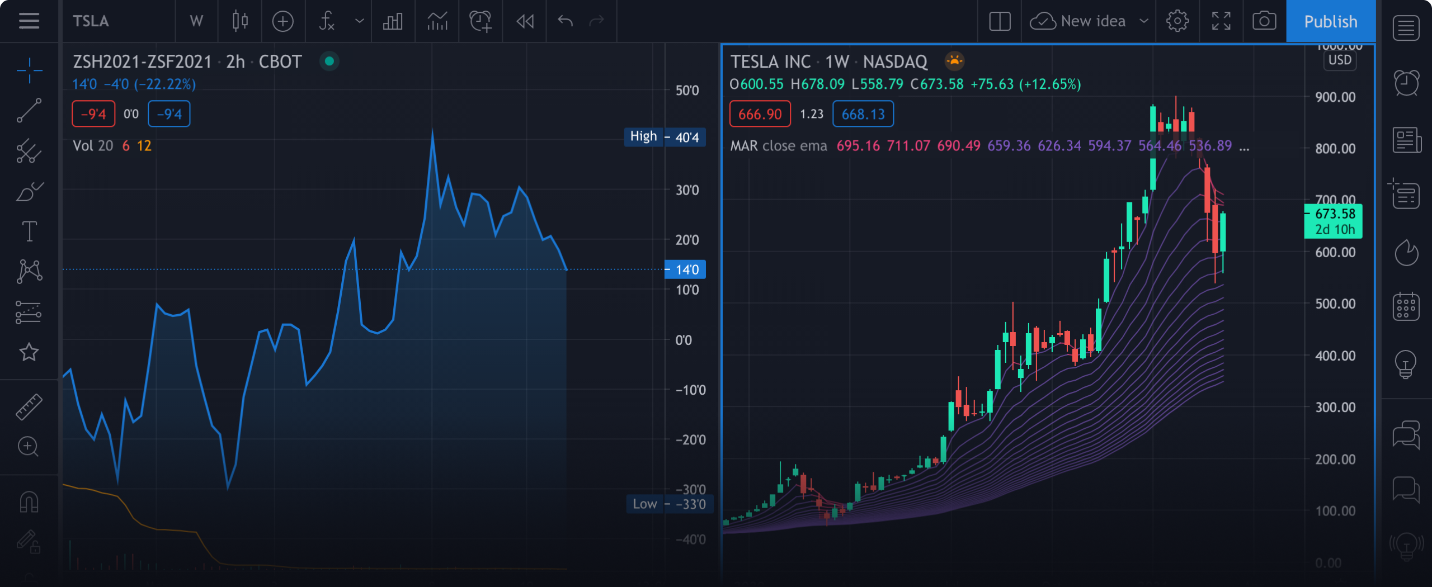Select the pitchfork drawing tool
This screenshot has height=587, width=1432.
(x=29, y=151)
